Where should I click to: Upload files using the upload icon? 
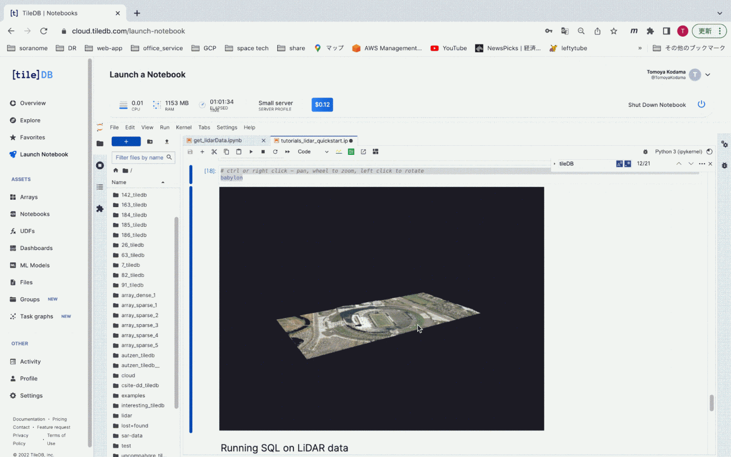[166, 142]
